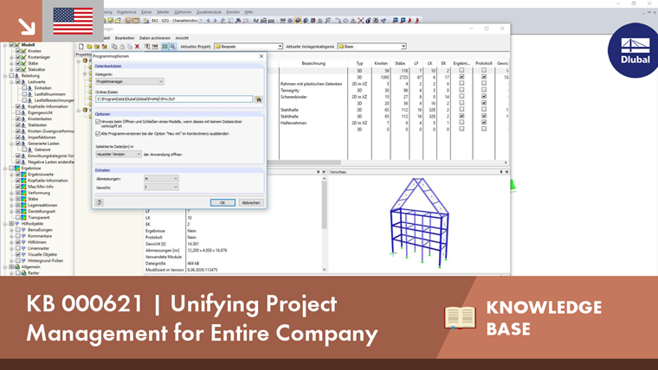Screen dimensions: 658x370
Task: Click the left arrow previous load case icon
Action: click(x=208, y=21)
